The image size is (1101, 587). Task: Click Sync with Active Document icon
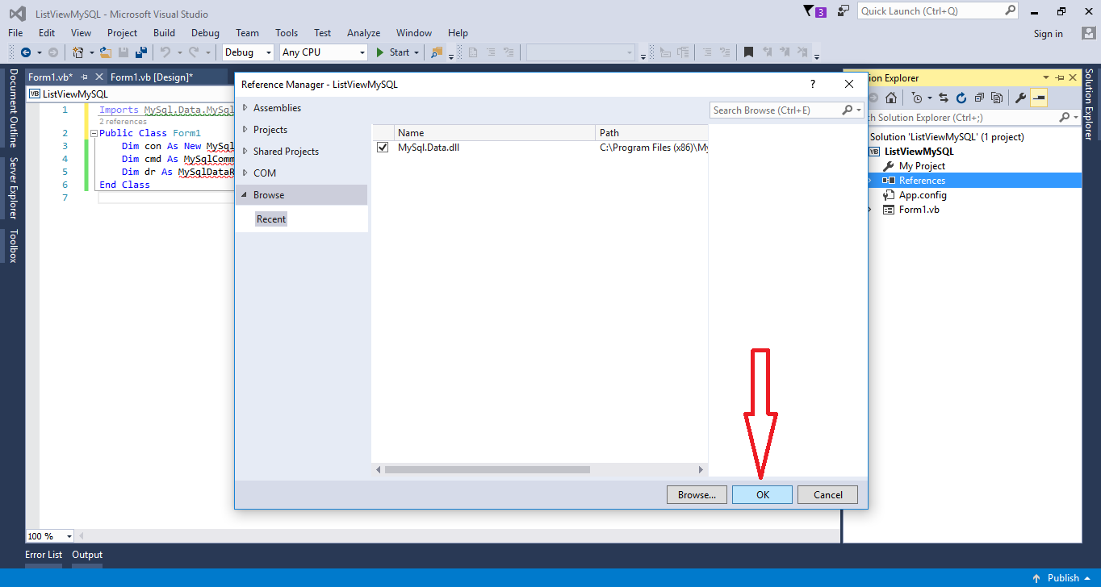[943, 98]
